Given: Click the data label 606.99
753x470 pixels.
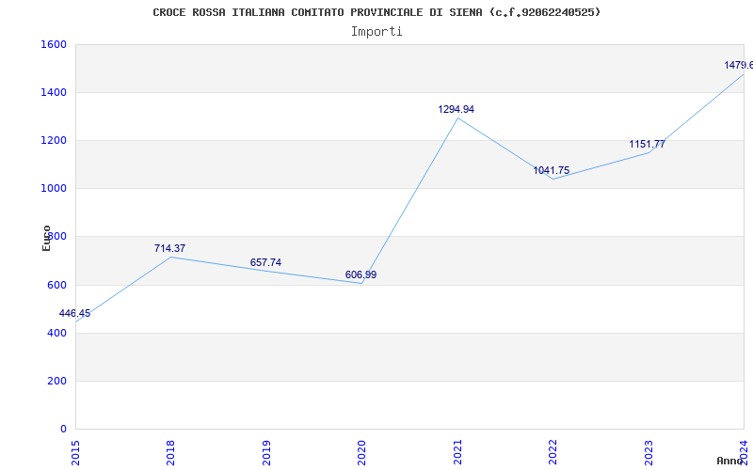Looking at the screenshot, I should point(360,274).
